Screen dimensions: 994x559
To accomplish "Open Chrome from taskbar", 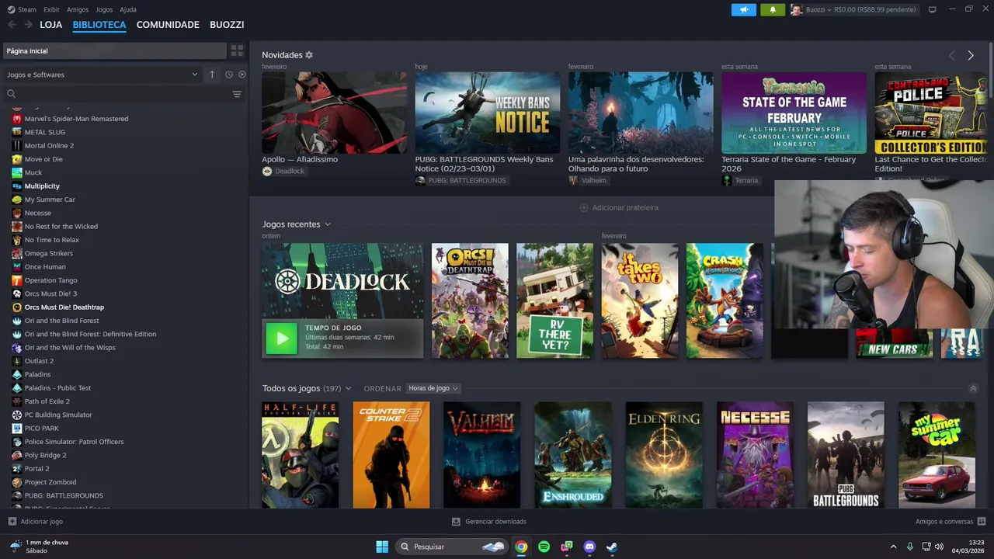I will (x=521, y=547).
